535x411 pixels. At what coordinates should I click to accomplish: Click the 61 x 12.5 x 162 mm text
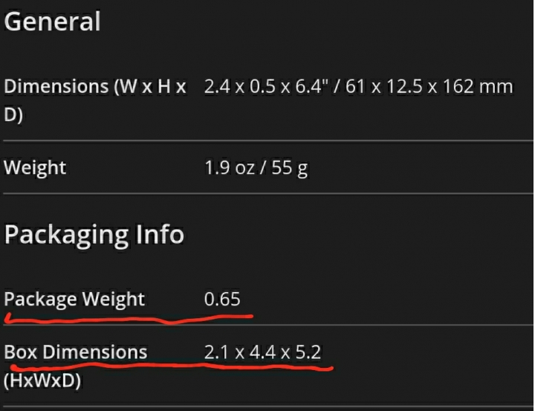click(x=429, y=86)
